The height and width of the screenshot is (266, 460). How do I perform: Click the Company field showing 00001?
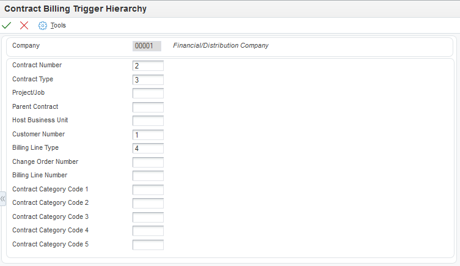pos(147,46)
